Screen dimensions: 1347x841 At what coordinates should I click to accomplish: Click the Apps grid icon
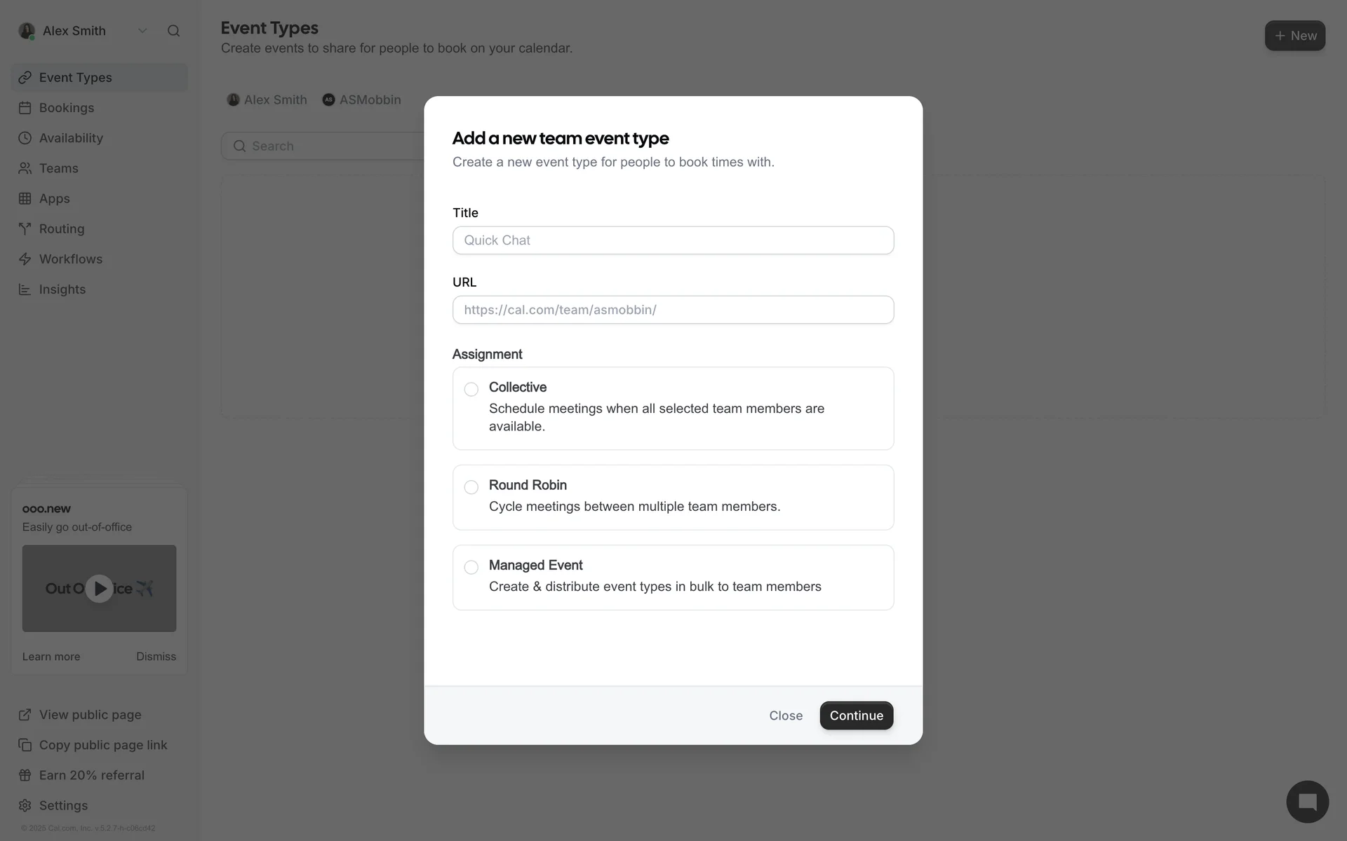[25, 199]
